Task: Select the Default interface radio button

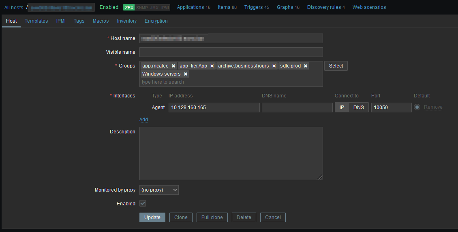Action: pos(417,107)
